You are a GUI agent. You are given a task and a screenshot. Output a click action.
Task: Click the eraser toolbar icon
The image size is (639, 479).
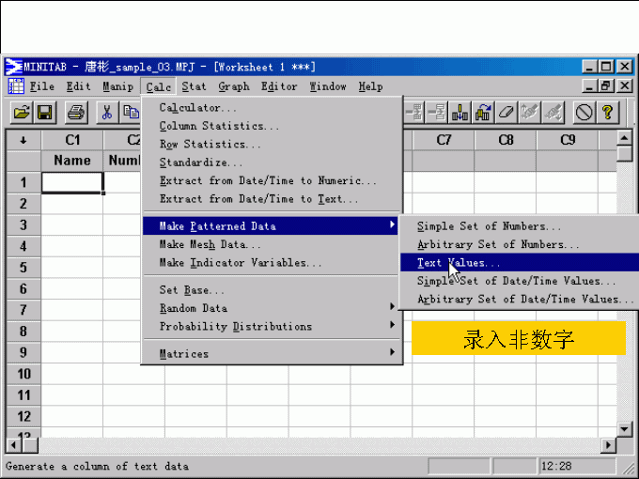coord(507,113)
